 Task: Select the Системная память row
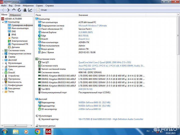(x=70, y=72)
